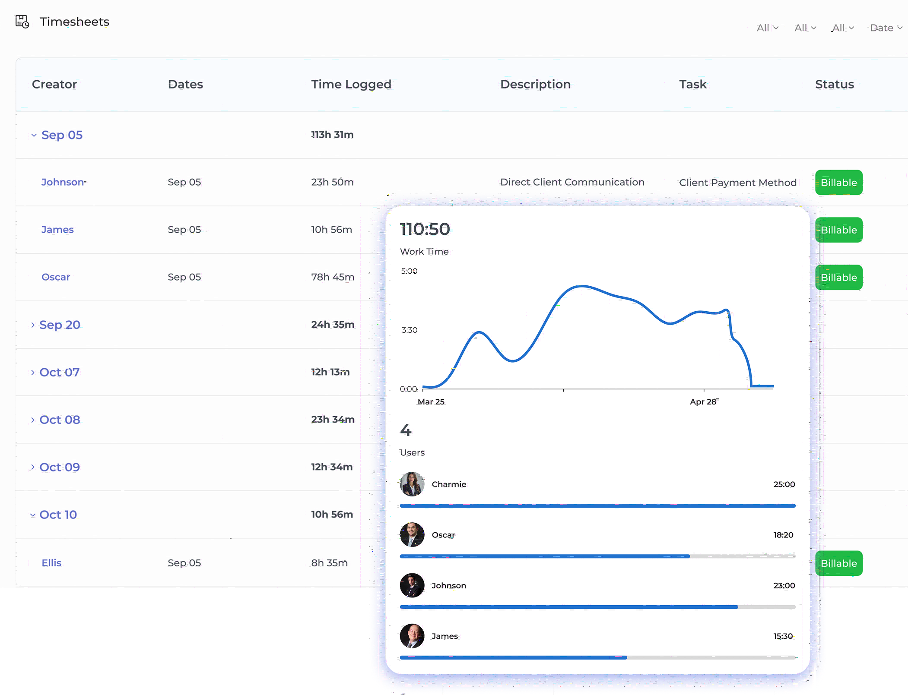Click the Billable badge on Oscar's entry
The width and height of the screenshot is (908, 695).
click(838, 277)
